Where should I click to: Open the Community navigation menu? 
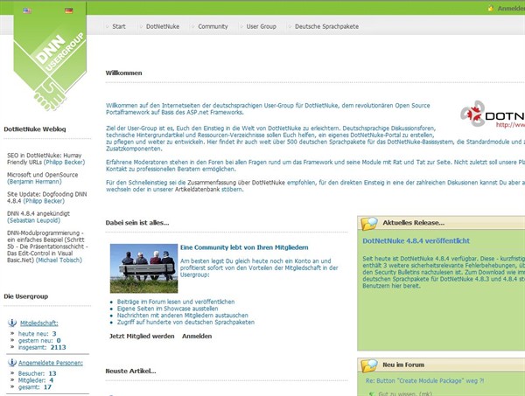click(213, 26)
